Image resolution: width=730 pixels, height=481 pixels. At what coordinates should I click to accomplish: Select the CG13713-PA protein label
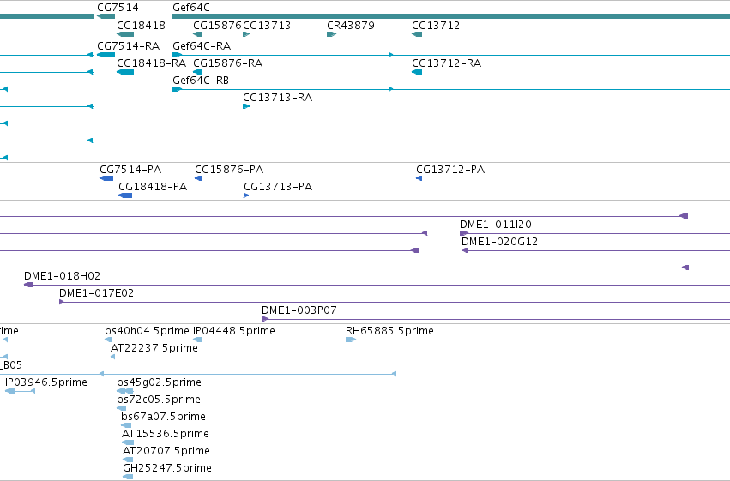(278, 187)
